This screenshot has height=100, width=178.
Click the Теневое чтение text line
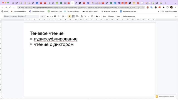(47, 33)
